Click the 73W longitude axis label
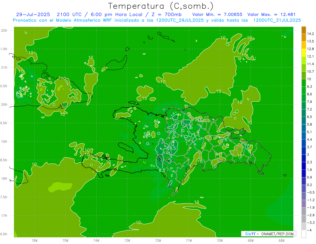This screenshot has height=244, width=316. tap(127, 241)
